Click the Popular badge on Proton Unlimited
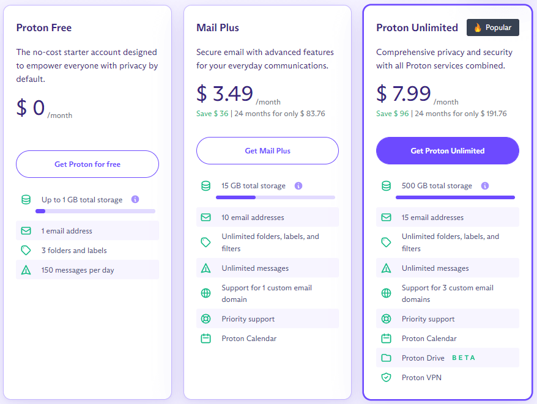This screenshot has width=537, height=404. pos(493,28)
